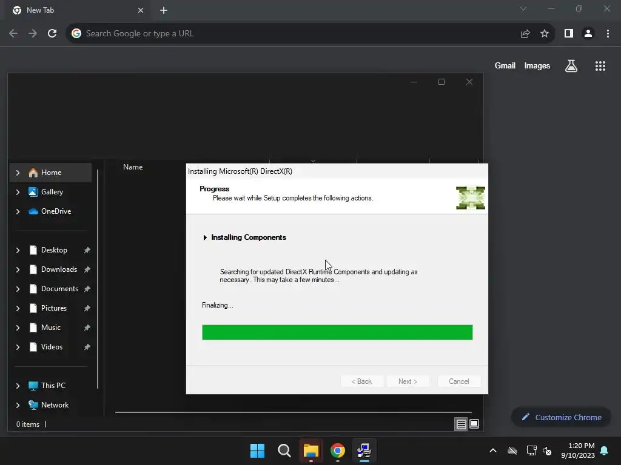This screenshot has width=621, height=465.
Task: Click the green DirectX progress bar
Action: coord(337,332)
